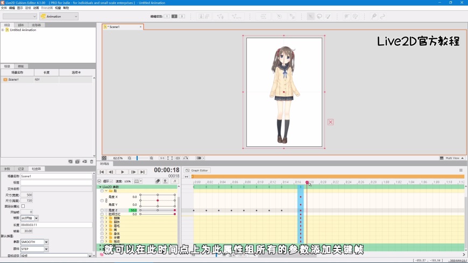Click the 角度 Z value 50.0

coord(133,210)
